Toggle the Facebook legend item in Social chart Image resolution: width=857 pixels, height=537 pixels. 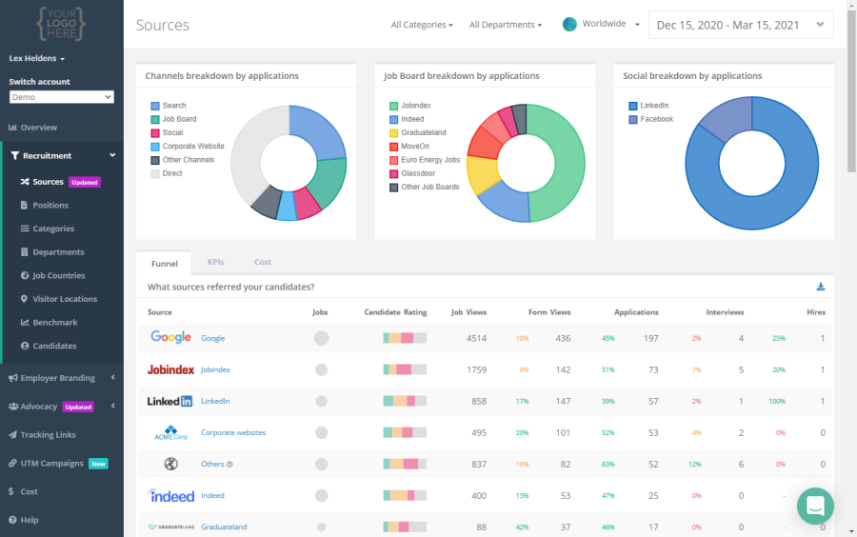651,119
